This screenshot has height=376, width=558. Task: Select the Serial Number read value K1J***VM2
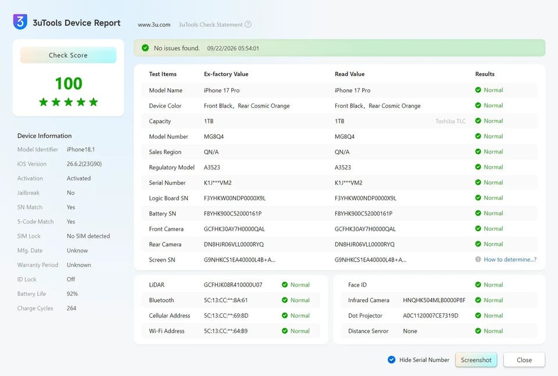pyautogui.click(x=348, y=182)
